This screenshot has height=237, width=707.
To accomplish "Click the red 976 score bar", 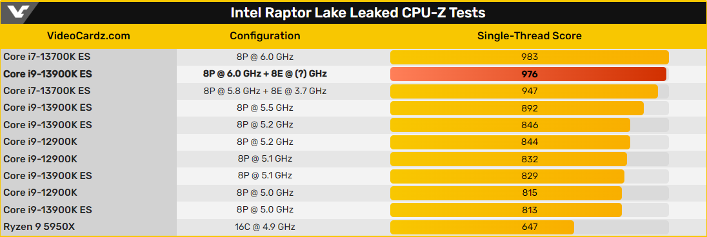I will click(528, 74).
